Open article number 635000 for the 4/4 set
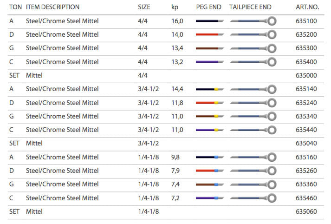The height and width of the screenshot is (224, 331). click(x=306, y=75)
